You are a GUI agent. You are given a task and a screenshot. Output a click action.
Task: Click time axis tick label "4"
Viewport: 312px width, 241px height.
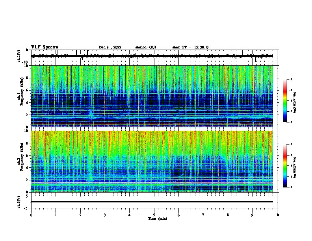click(130, 215)
